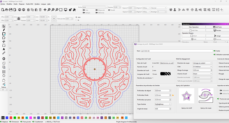Open the Type d'entrée ZigZagRamp dropdown
The width and height of the screenshot is (229, 123).
pyautogui.click(x=163, y=104)
